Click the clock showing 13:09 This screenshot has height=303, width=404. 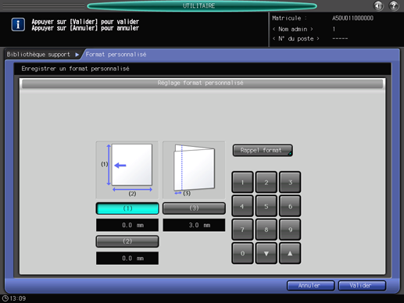(14, 298)
